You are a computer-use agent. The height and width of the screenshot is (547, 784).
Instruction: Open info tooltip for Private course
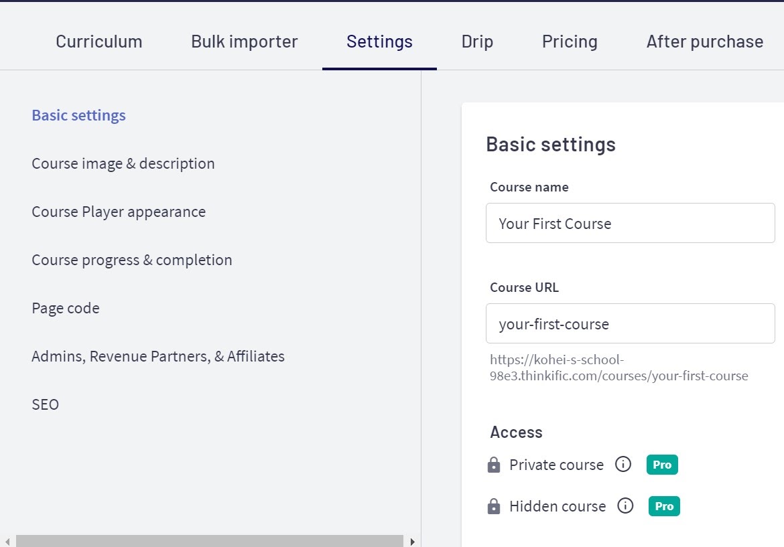click(x=623, y=465)
